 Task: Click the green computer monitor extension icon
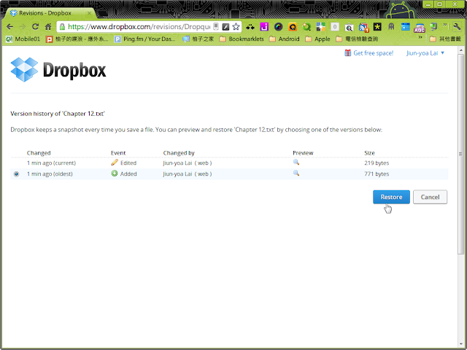point(433,27)
